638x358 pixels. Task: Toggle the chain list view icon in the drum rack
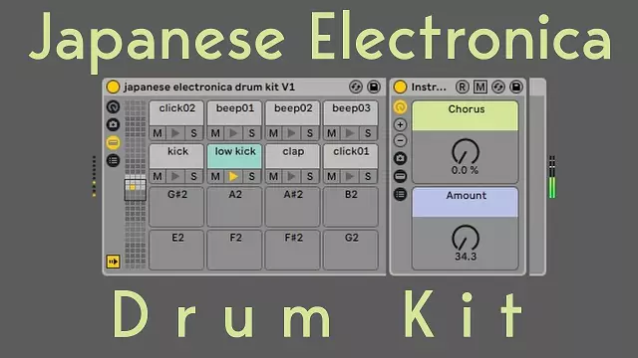click(x=113, y=142)
